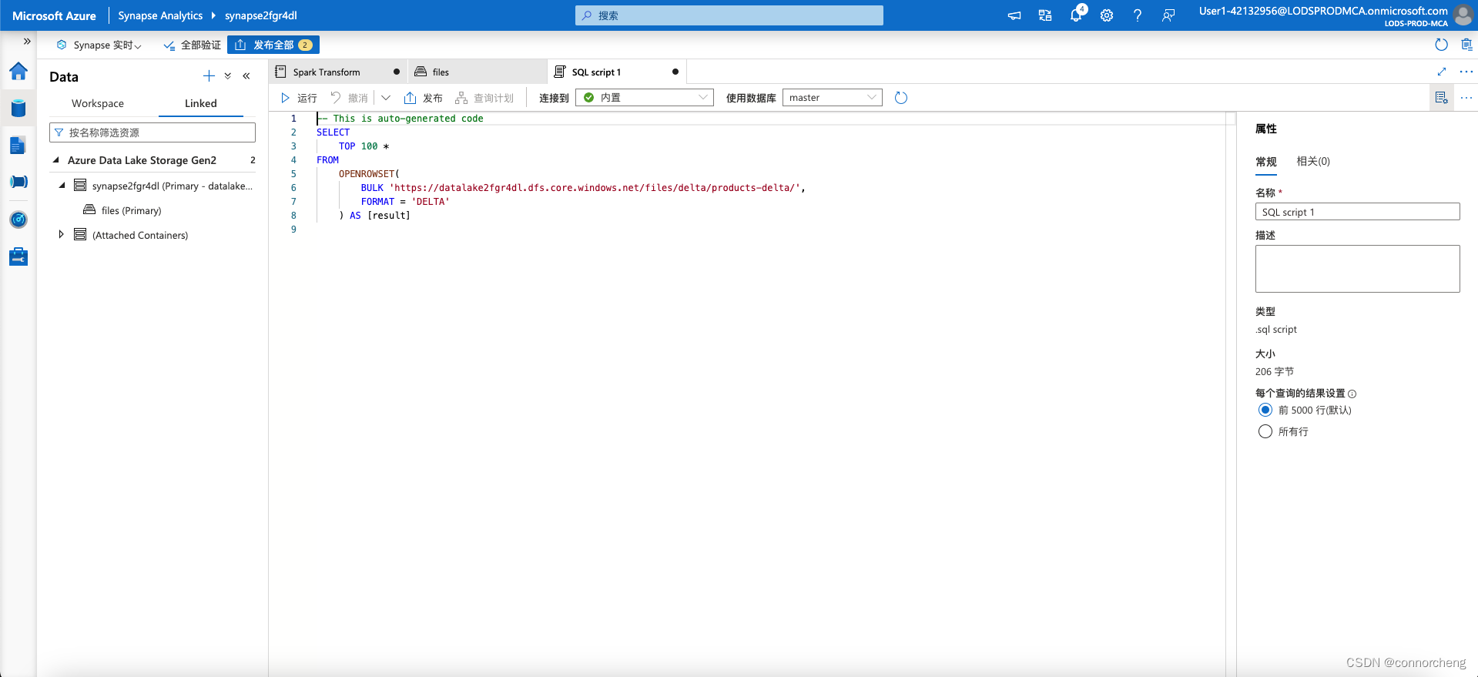Click the refresh icon in top toolbar
Screen dimensions: 1478x677
pyautogui.click(x=1442, y=45)
